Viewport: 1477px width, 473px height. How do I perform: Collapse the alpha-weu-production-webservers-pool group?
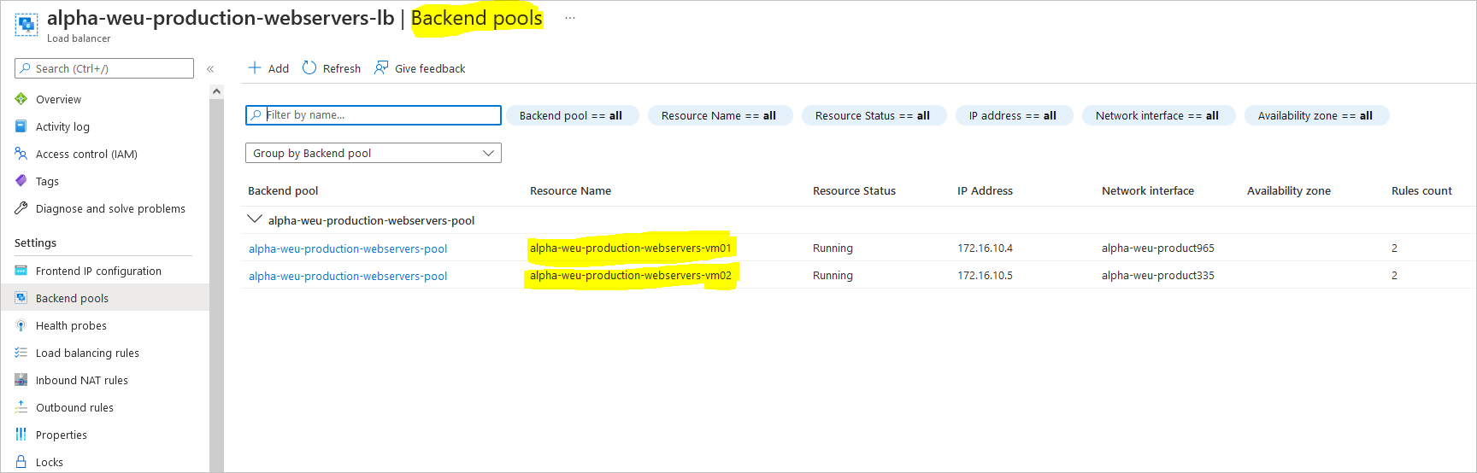pyautogui.click(x=254, y=219)
